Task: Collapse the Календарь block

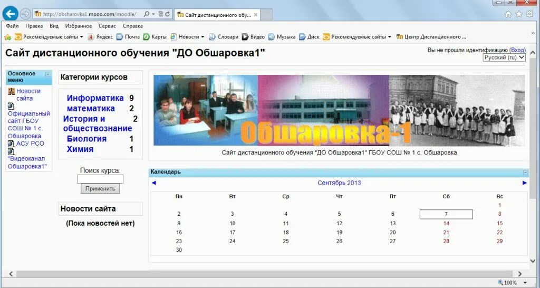Action: coord(525,172)
